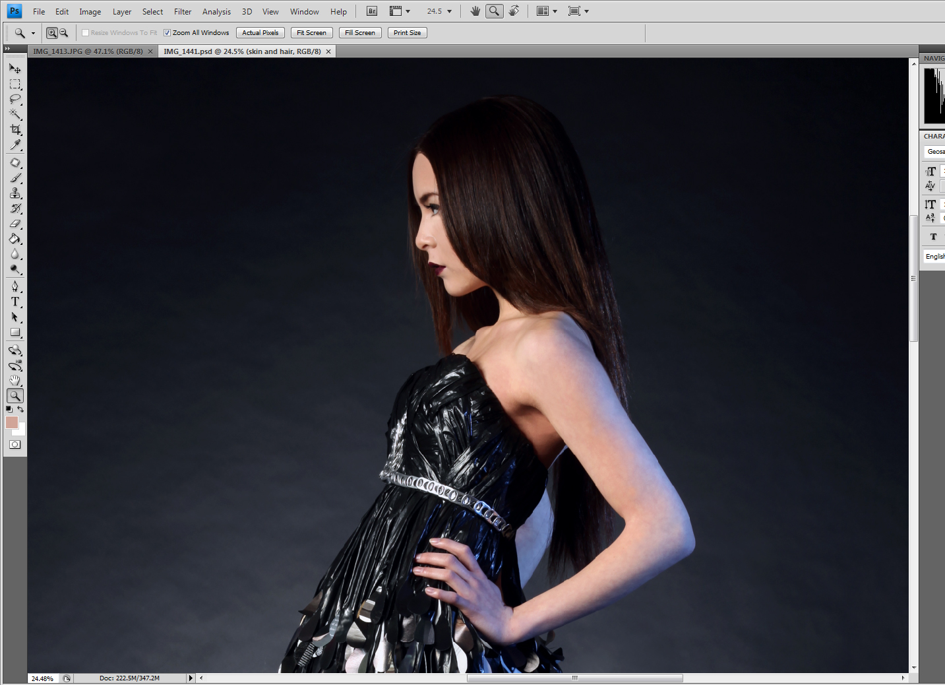Click the Faux Bold T button
Viewport: 945px width, 685px height.
[933, 236]
